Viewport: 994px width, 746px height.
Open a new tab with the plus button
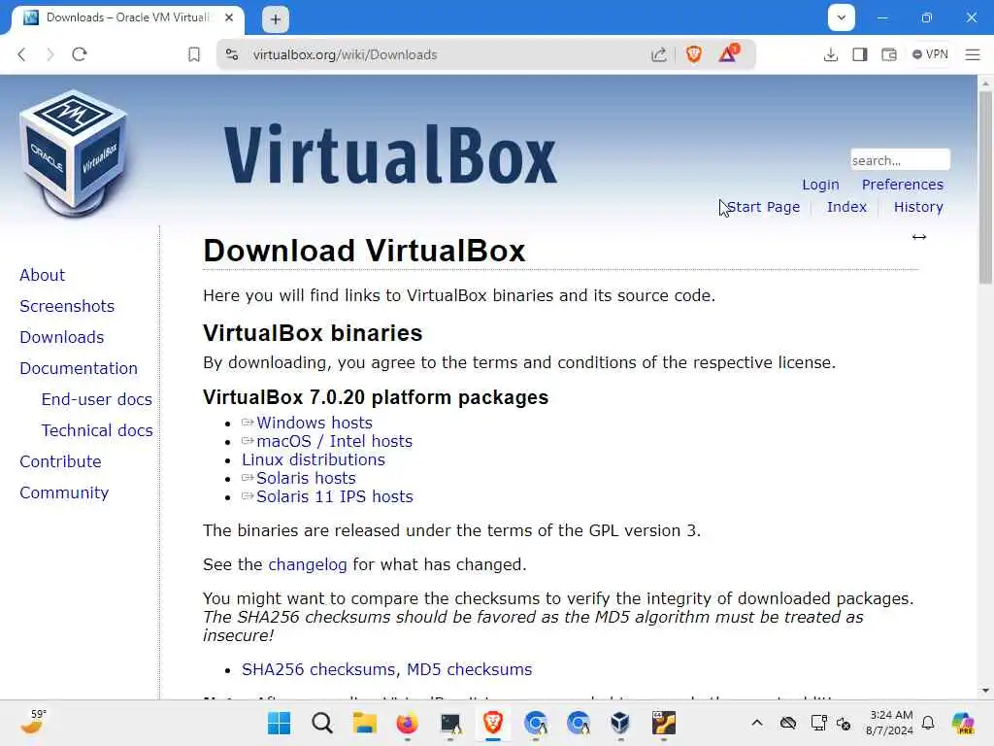coord(276,19)
